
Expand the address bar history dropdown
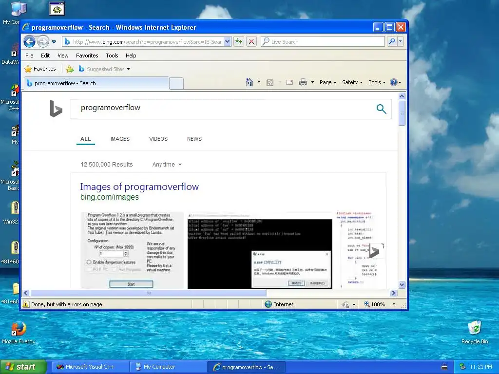click(227, 42)
